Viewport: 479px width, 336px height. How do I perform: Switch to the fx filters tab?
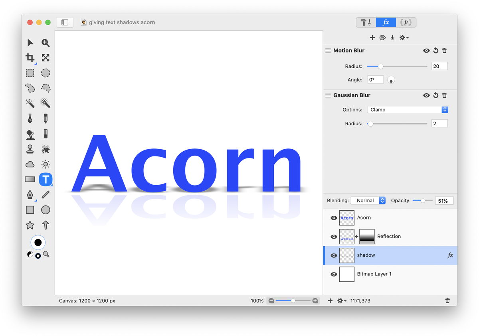(386, 22)
